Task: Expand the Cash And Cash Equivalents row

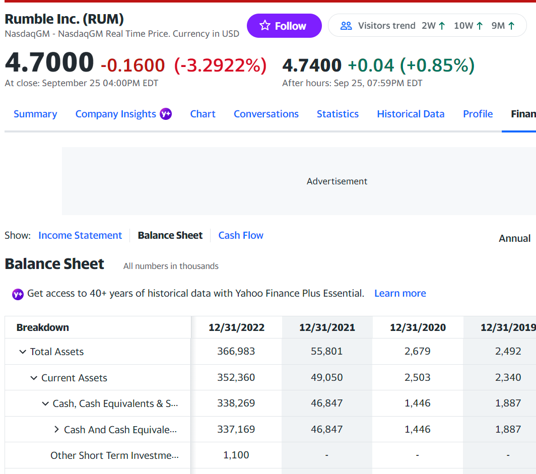Action: [x=56, y=430]
